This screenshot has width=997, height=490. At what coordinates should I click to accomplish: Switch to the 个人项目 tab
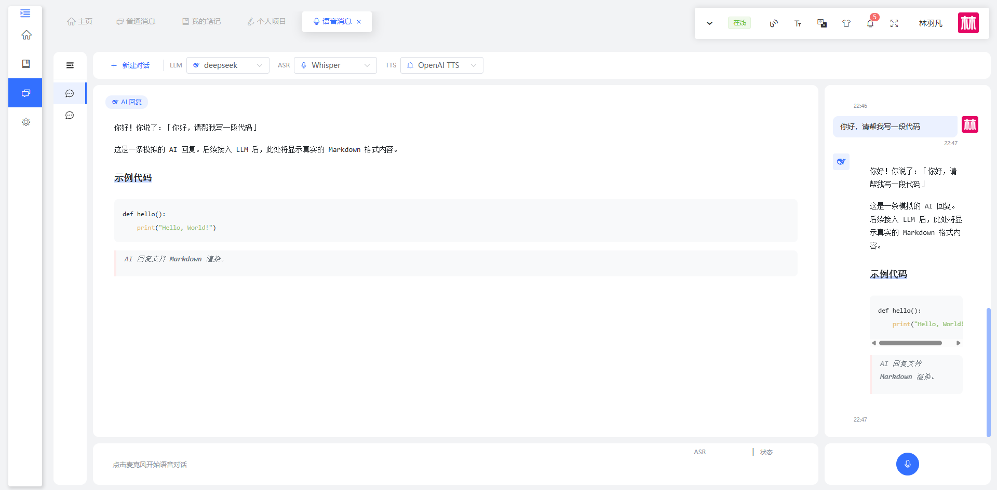[x=266, y=21]
